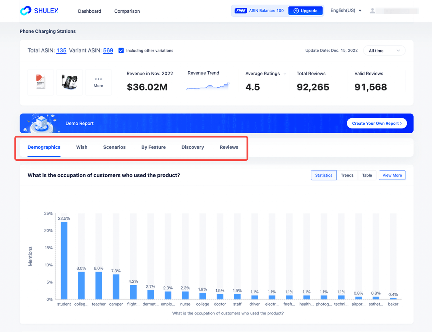This screenshot has height=332, width=432.
Task: Click the user avatar icon
Action: 372,10
